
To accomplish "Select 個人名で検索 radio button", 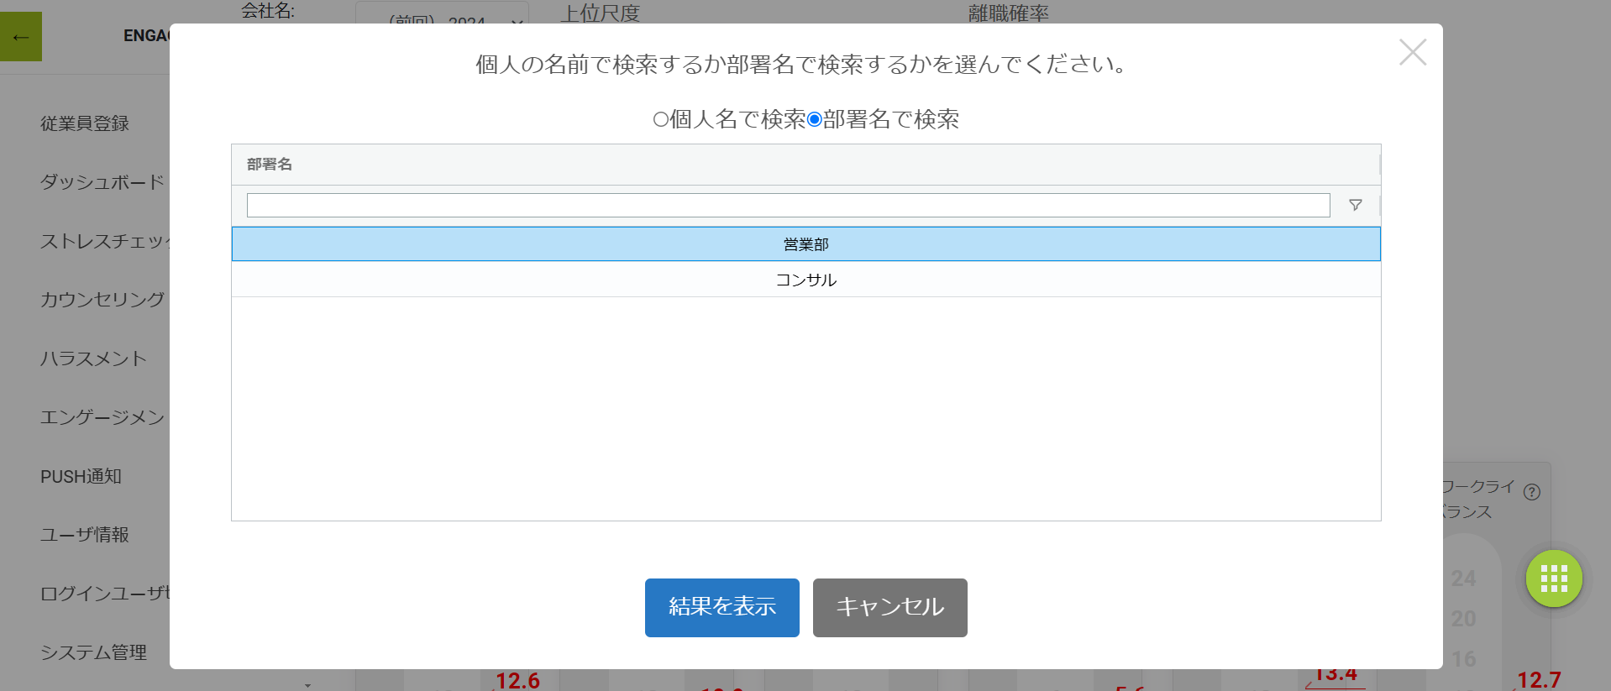I will 661,119.
